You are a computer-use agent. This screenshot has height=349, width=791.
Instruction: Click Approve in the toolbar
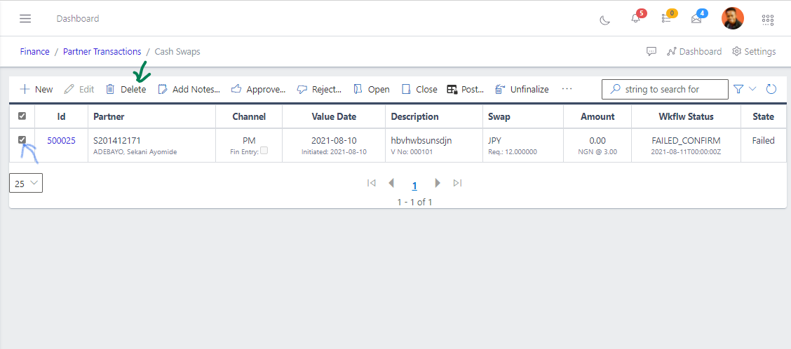tap(258, 90)
